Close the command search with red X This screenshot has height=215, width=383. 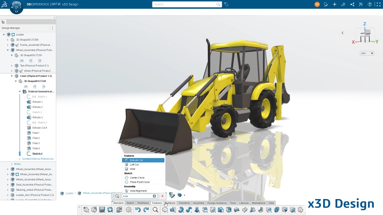(162, 196)
